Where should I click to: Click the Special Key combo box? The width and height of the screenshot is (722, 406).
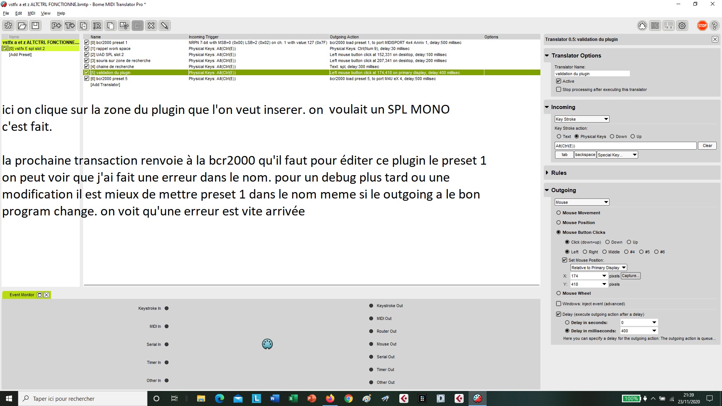[x=616, y=155]
